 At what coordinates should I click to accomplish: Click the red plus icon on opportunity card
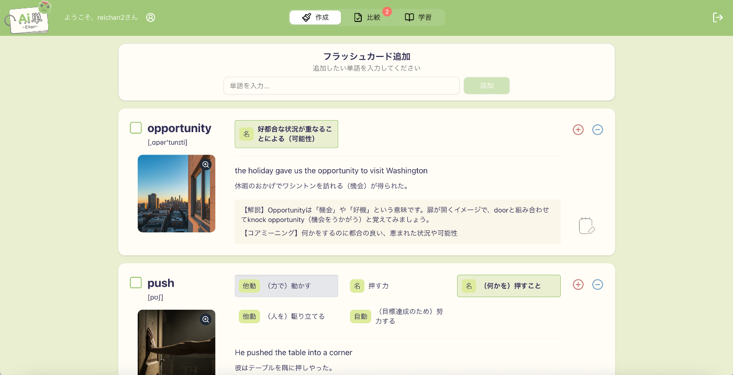point(578,130)
